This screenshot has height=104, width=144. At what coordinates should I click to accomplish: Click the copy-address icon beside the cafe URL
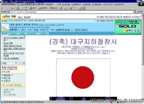pyautogui.click(x=63, y=25)
